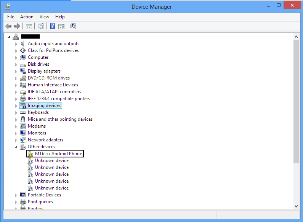
Task: Open Properties from the toolbar icon
Action: (40, 26)
